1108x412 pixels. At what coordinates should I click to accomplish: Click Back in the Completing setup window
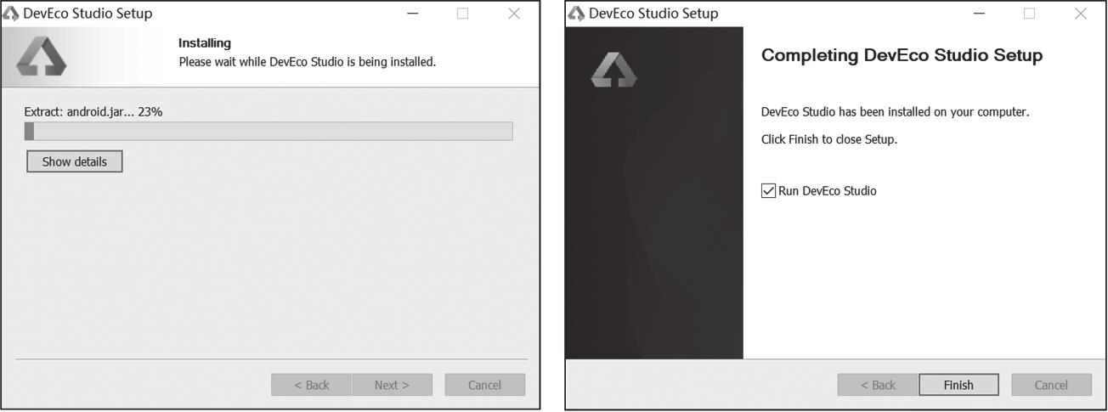pyautogui.click(x=878, y=385)
